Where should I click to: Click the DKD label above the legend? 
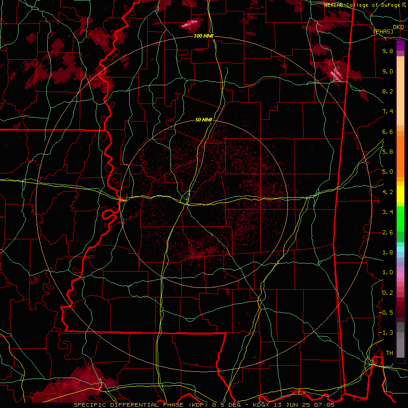[x=398, y=27]
